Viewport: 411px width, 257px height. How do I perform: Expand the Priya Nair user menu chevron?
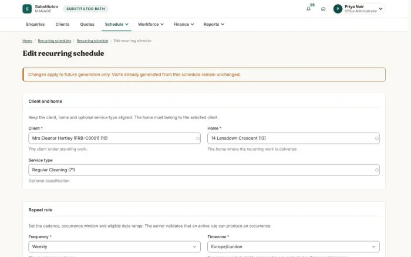point(380,9)
